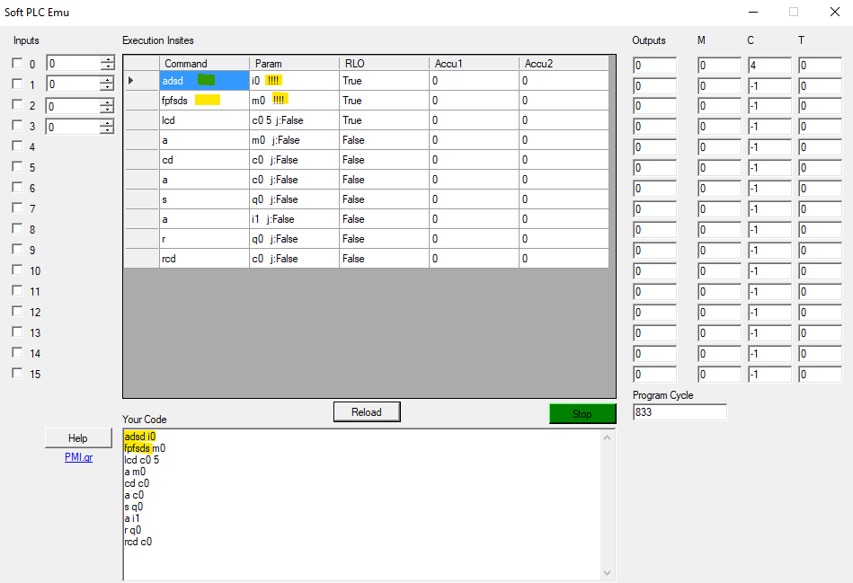The image size is (853, 583).
Task: Click the yellow !!!! warning next to i0
Action: coord(273,80)
